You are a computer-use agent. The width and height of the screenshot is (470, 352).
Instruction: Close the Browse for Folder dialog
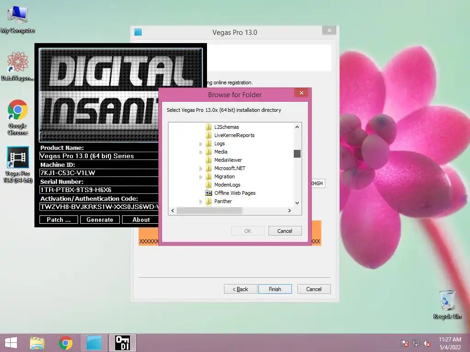302,93
